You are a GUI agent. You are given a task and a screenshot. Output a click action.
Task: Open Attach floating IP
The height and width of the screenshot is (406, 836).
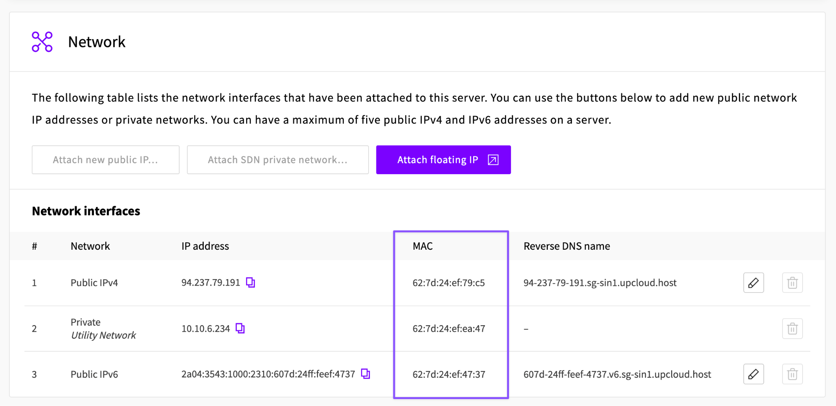(443, 160)
